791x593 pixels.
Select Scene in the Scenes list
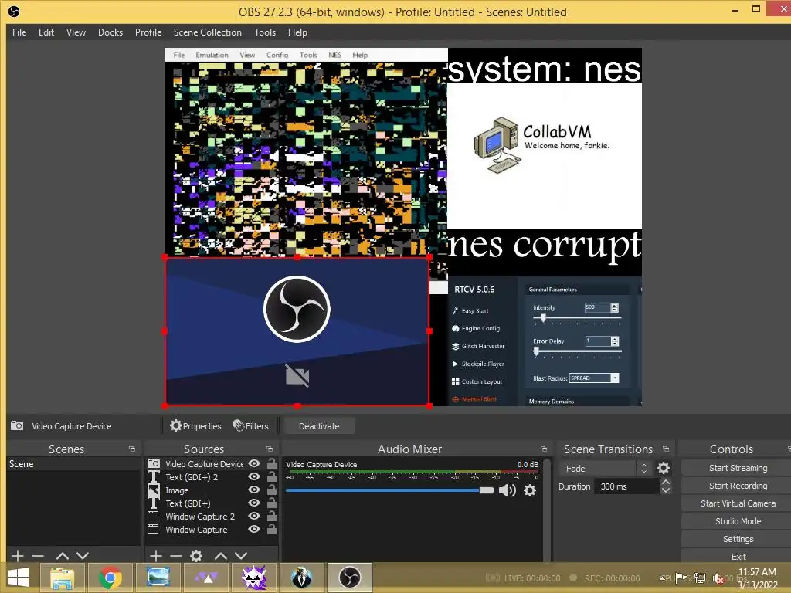click(x=73, y=464)
